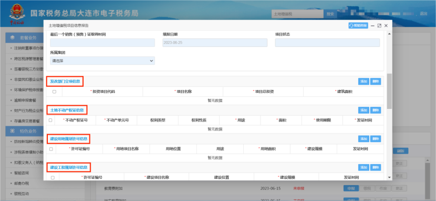The width and height of the screenshot is (436, 201).
Task: Tick the select-all checkbox in 建设用地规划许可信息 table
Action: click(51, 149)
